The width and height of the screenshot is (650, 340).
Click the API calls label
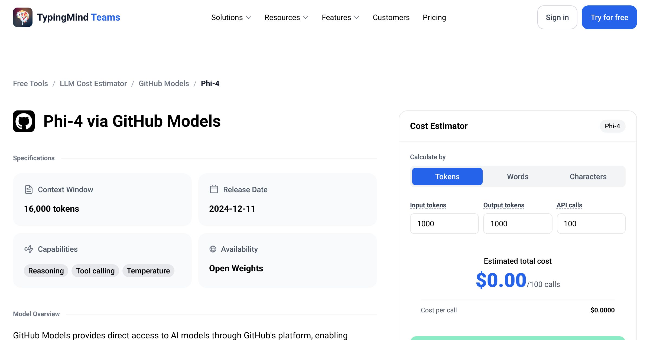click(570, 205)
